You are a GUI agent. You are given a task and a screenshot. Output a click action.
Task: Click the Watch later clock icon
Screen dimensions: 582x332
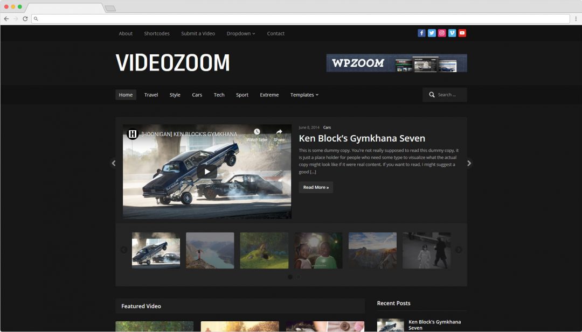(257, 132)
